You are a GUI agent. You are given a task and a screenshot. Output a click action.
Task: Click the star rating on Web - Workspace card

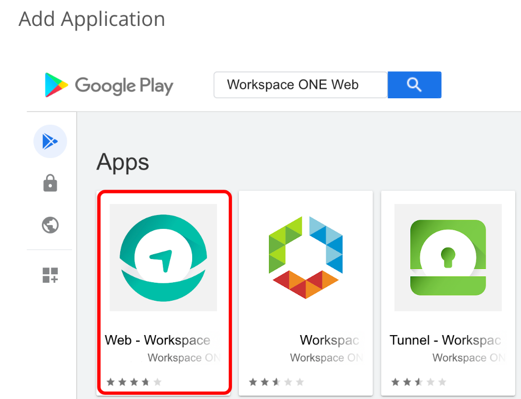click(134, 382)
